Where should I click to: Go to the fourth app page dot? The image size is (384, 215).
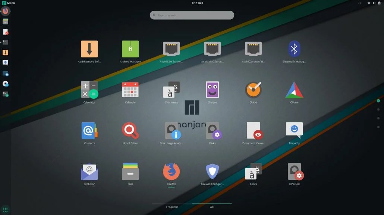378,127
